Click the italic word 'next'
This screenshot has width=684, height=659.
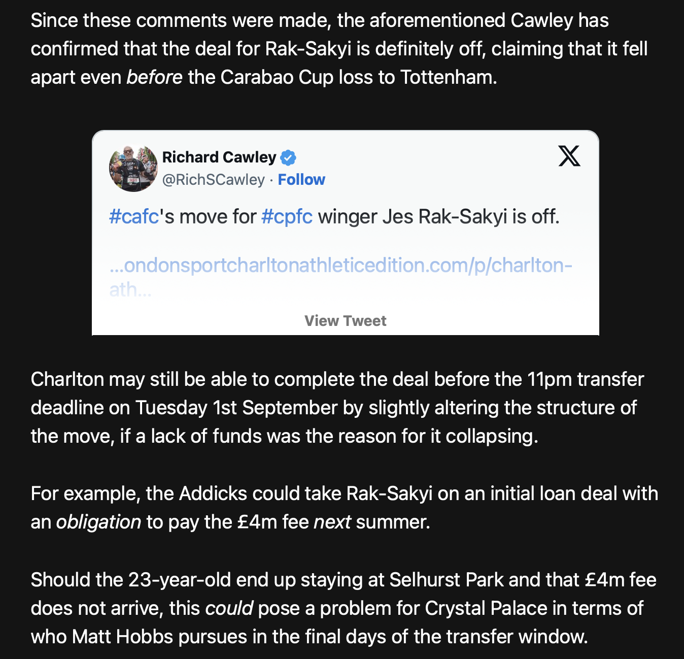332,522
